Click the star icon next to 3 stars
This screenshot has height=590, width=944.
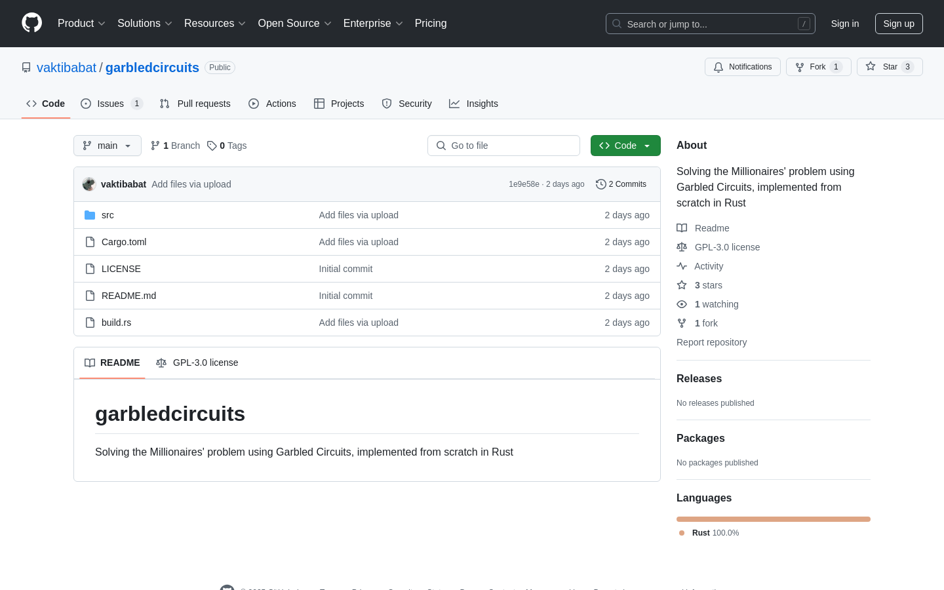tap(682, 285)
